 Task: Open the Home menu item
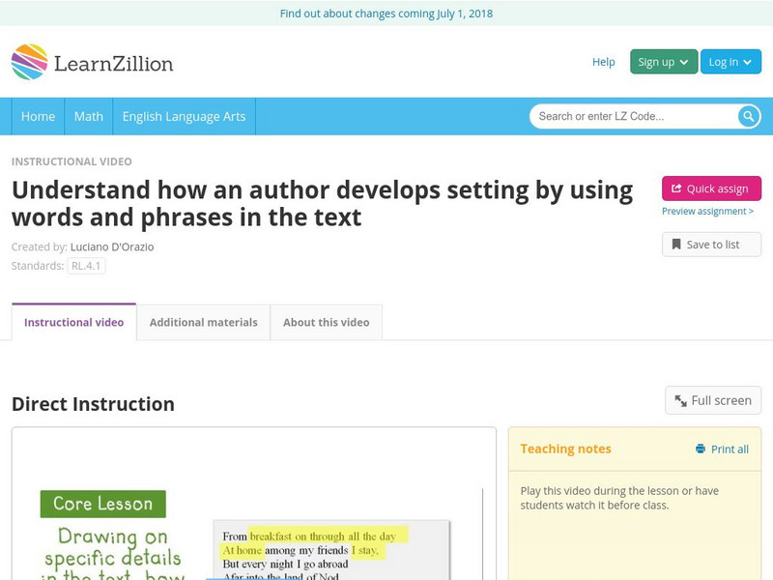pyautogui.click(x=38, y=116)
